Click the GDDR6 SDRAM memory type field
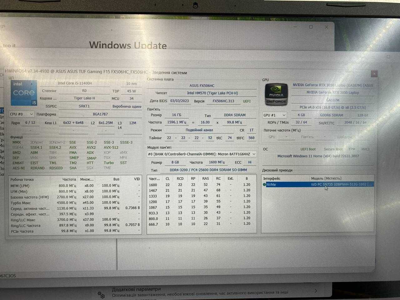The image size is (400, 300). tap(332, 115)
